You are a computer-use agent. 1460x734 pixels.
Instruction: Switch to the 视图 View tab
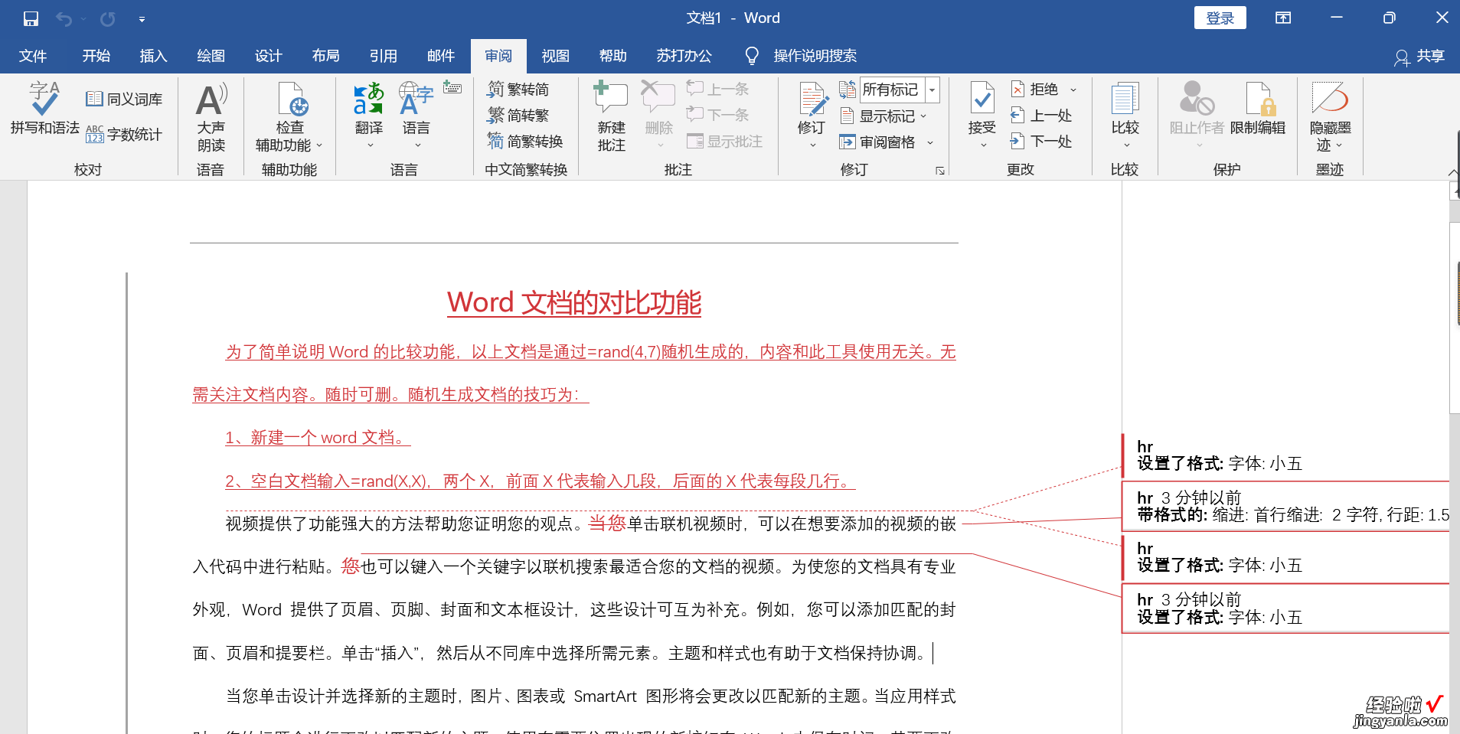coord(555,56)
